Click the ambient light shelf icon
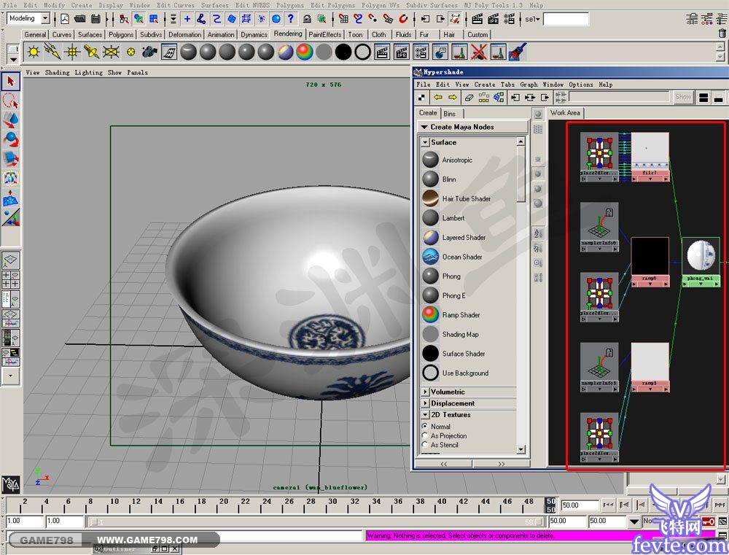 pyautogui.click(x=33, y=52)
